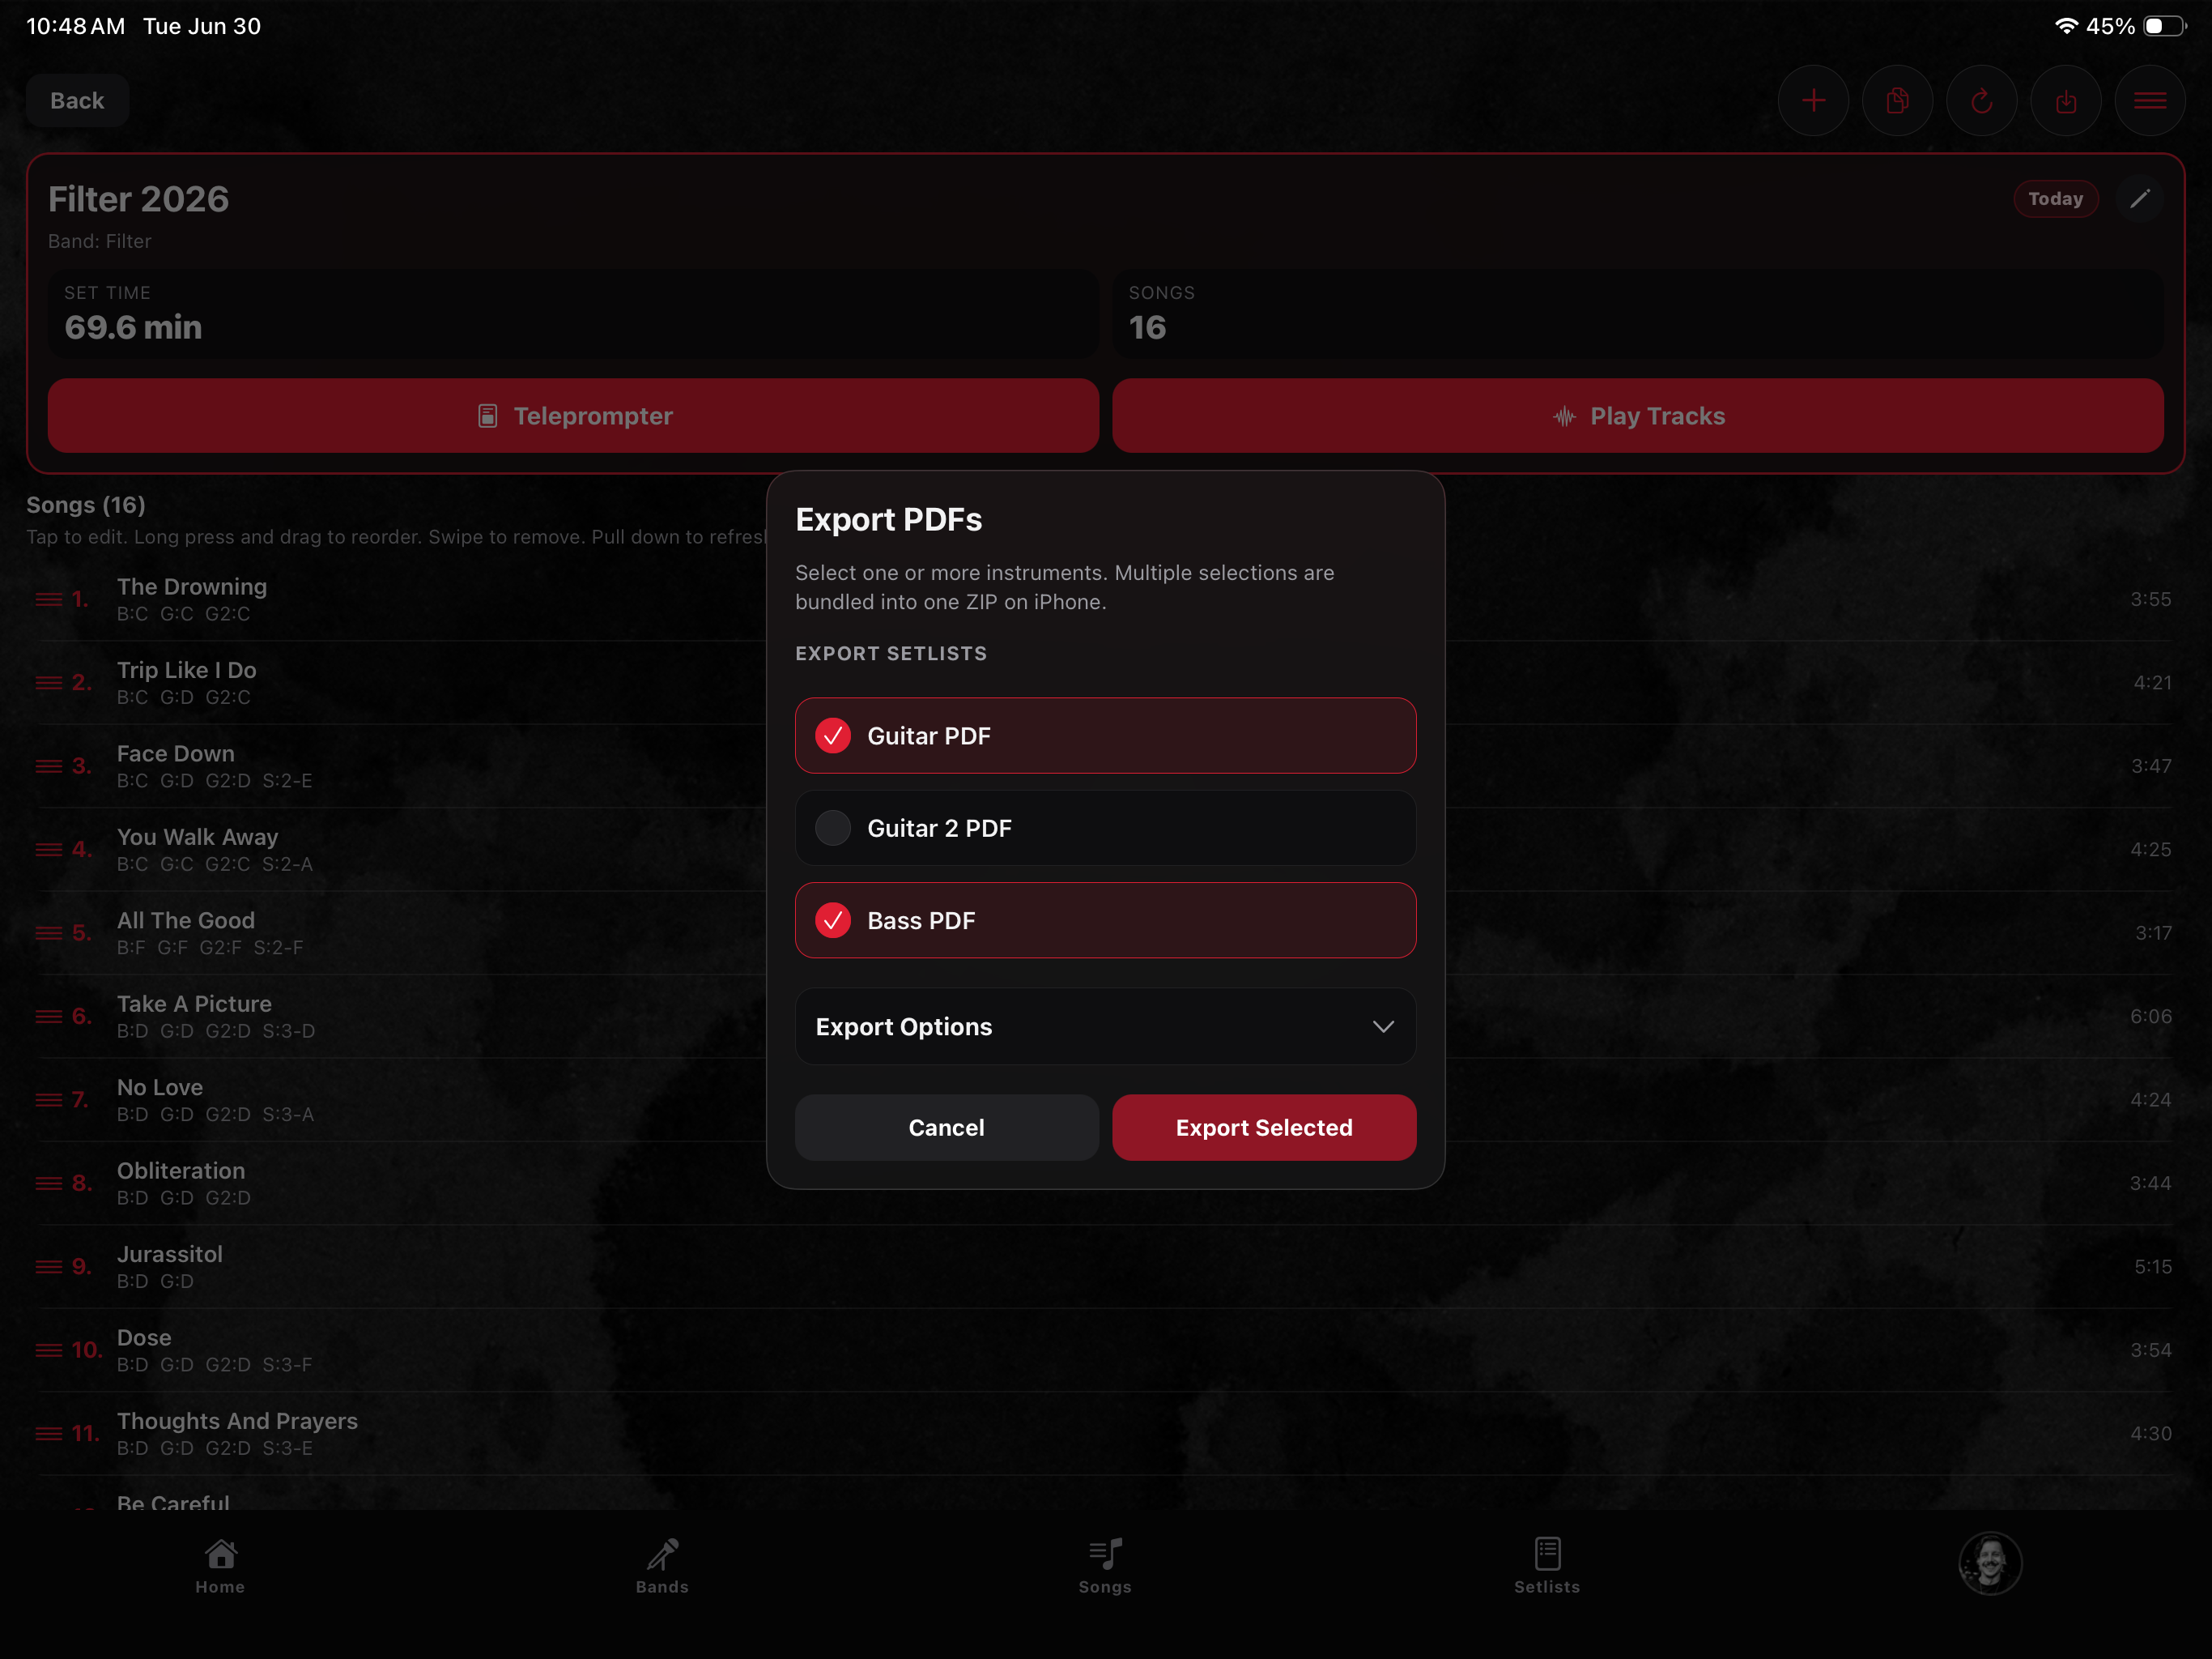This screenshot has width=2212, height=1659.
Task: Tap the song title Dose
Action: click(x=144, y=1337)
